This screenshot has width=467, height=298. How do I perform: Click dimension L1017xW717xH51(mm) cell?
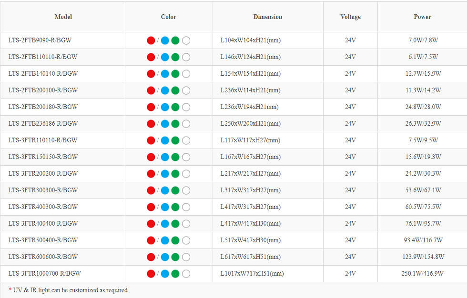pyautogui.click(x=252, y=274)
